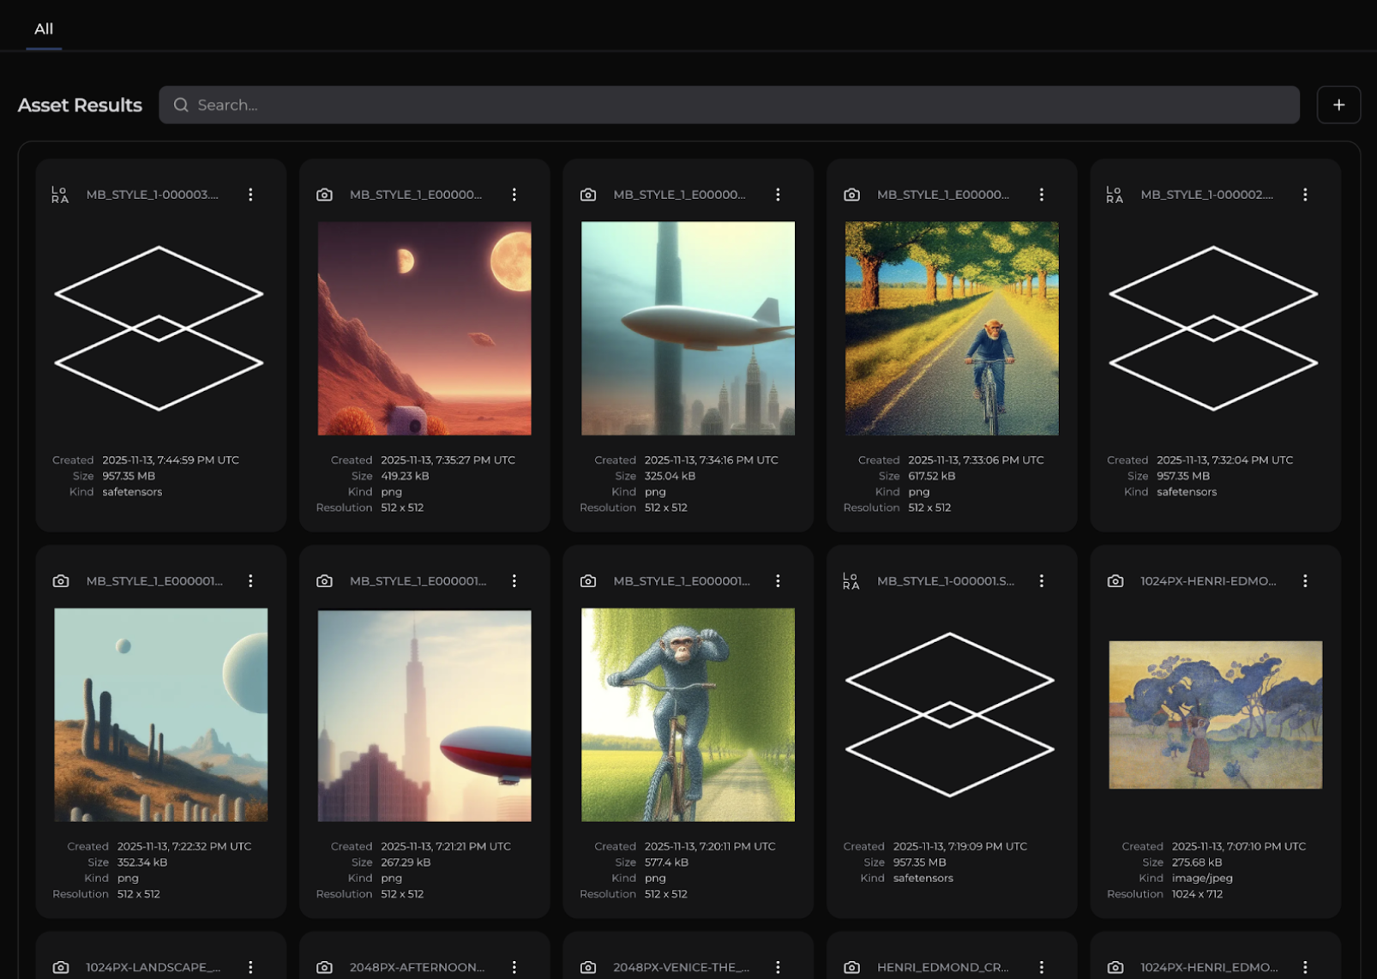Open the pointillist tree painting thumbnail
Screen dimensions: 1377x979
(1215, 714)
